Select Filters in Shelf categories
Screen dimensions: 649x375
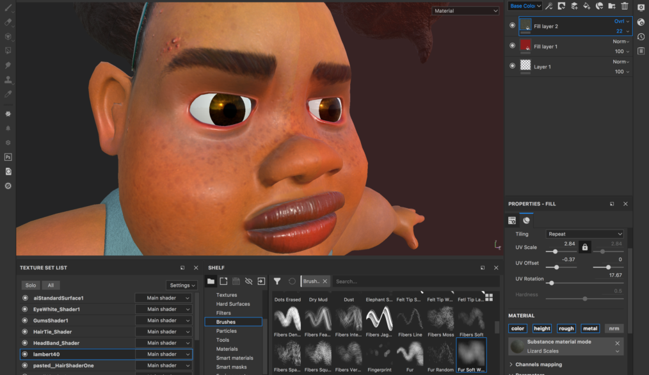click(x=223, y=313)
